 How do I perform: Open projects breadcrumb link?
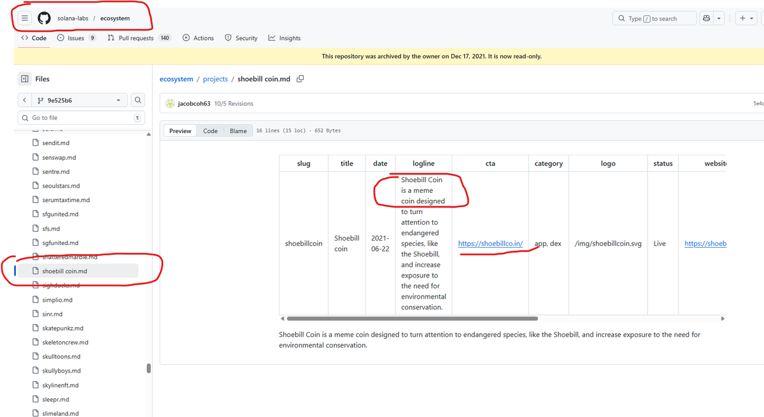coord(215,79)
